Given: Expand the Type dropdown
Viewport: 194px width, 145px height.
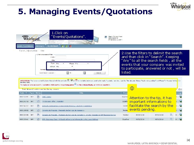Looking at the screenshot, I should point(60,63).
